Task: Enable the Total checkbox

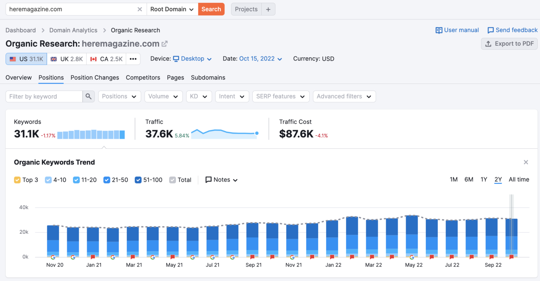Action: (x=172, y=180)
